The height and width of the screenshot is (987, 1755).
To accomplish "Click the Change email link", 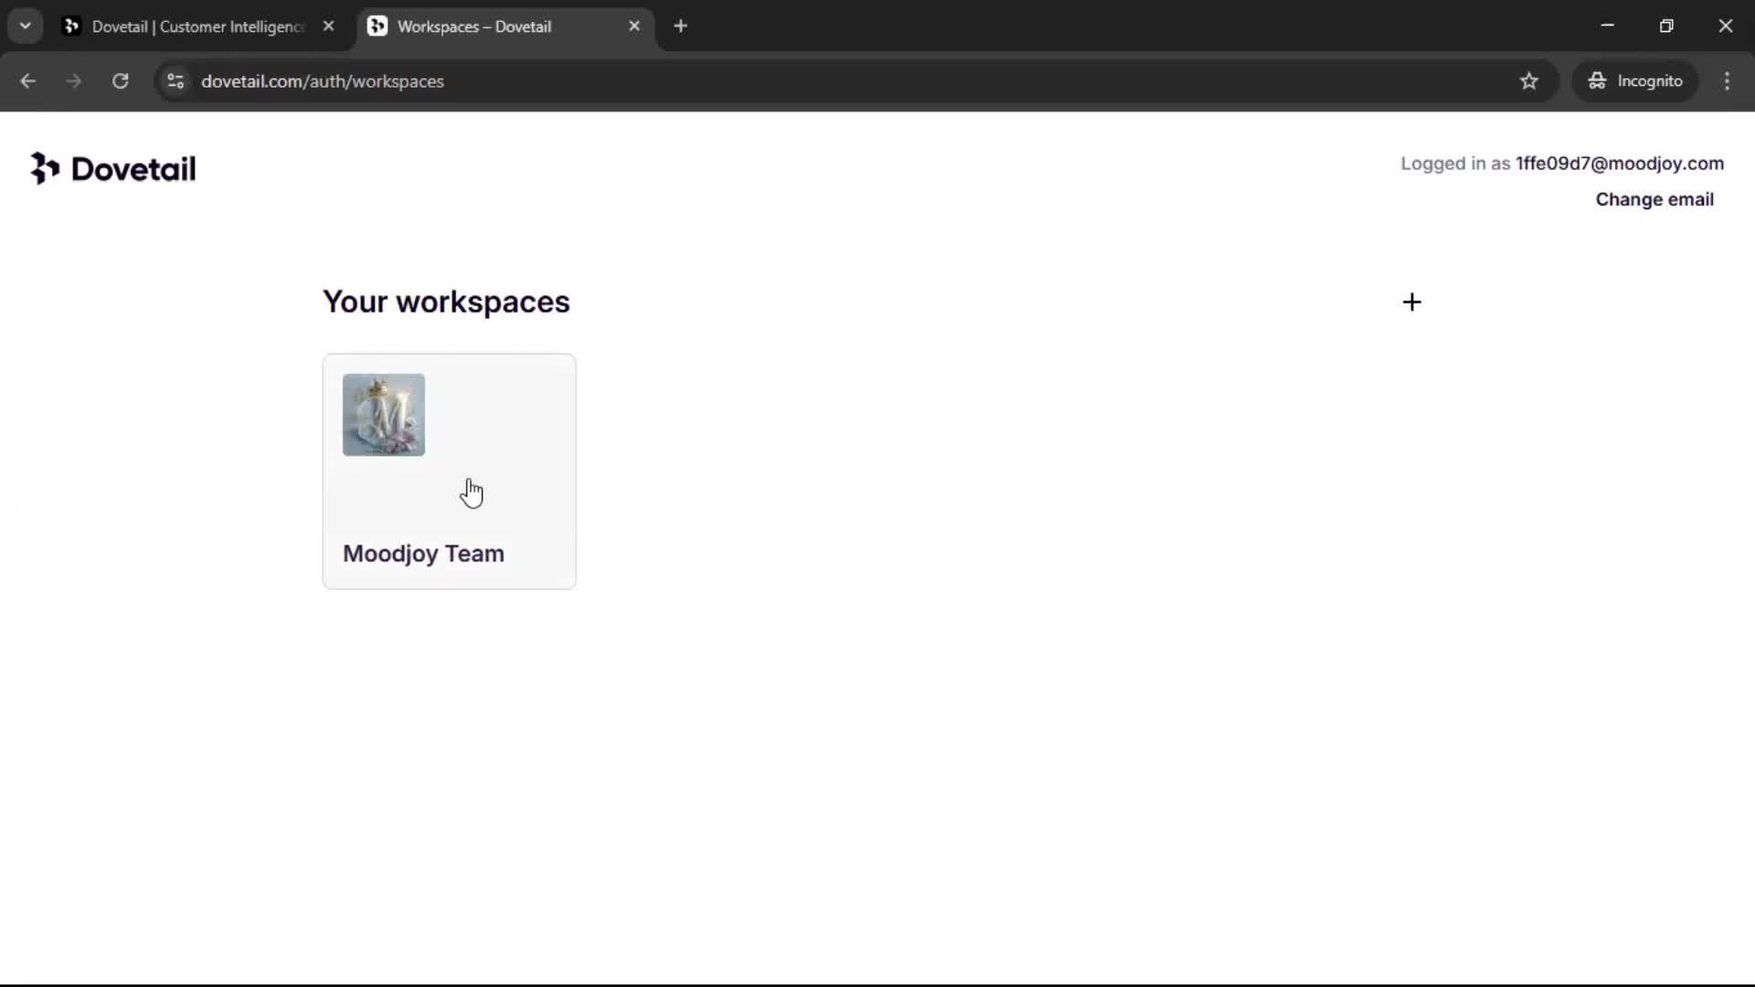I will [1654, 199].
